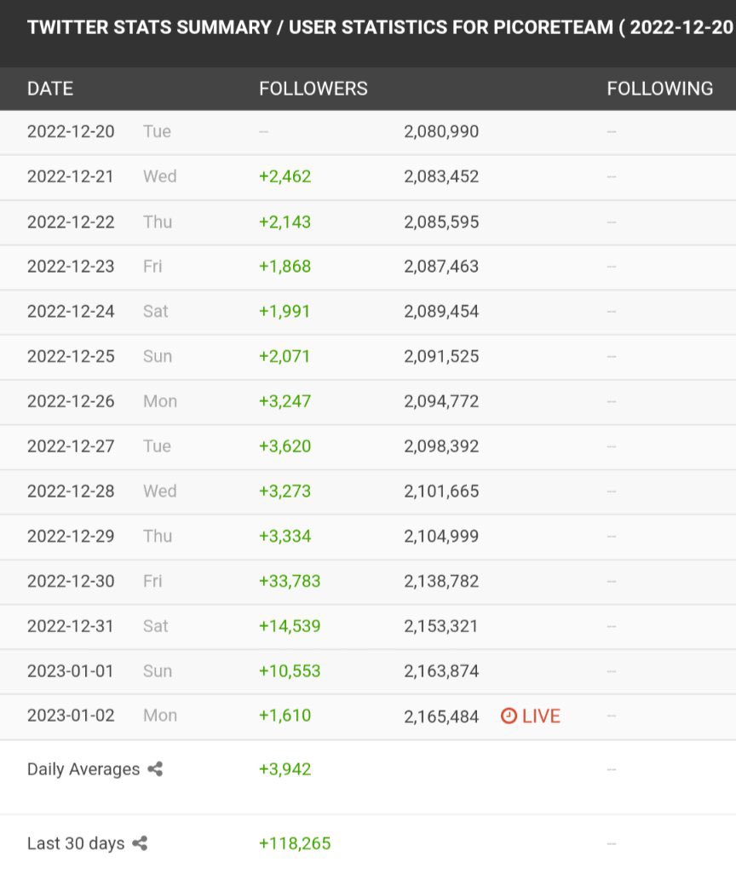Click the Last 30 days label
Viewport: 736px width, 874px height.
76,843
